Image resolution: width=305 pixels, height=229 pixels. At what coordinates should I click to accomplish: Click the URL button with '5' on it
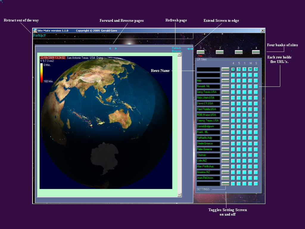coord(239,69)
